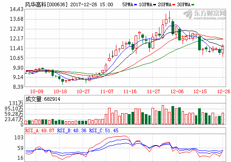Viewport: 231px width, 162px height.
Task: Select the 11-27 date axis label
Action: click(x=153, y=91)
